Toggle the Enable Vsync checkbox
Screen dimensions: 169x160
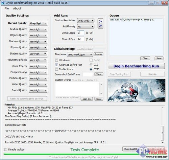[56, 69]
